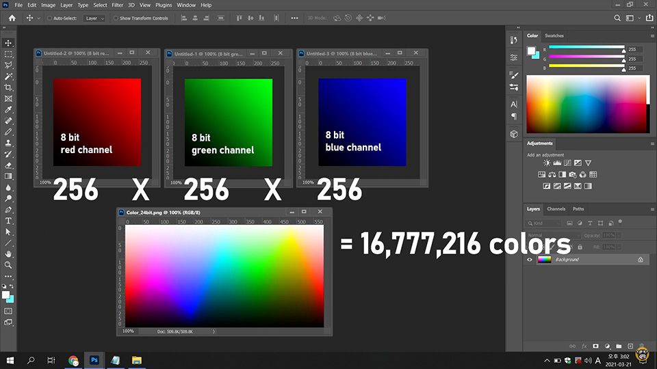Switch to the Swatches tab
Image resolution: width=657 pixels, height=369 pixels.
pos(554,36)
